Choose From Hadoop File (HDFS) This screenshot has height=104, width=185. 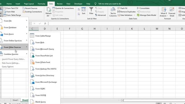[45, 69]
